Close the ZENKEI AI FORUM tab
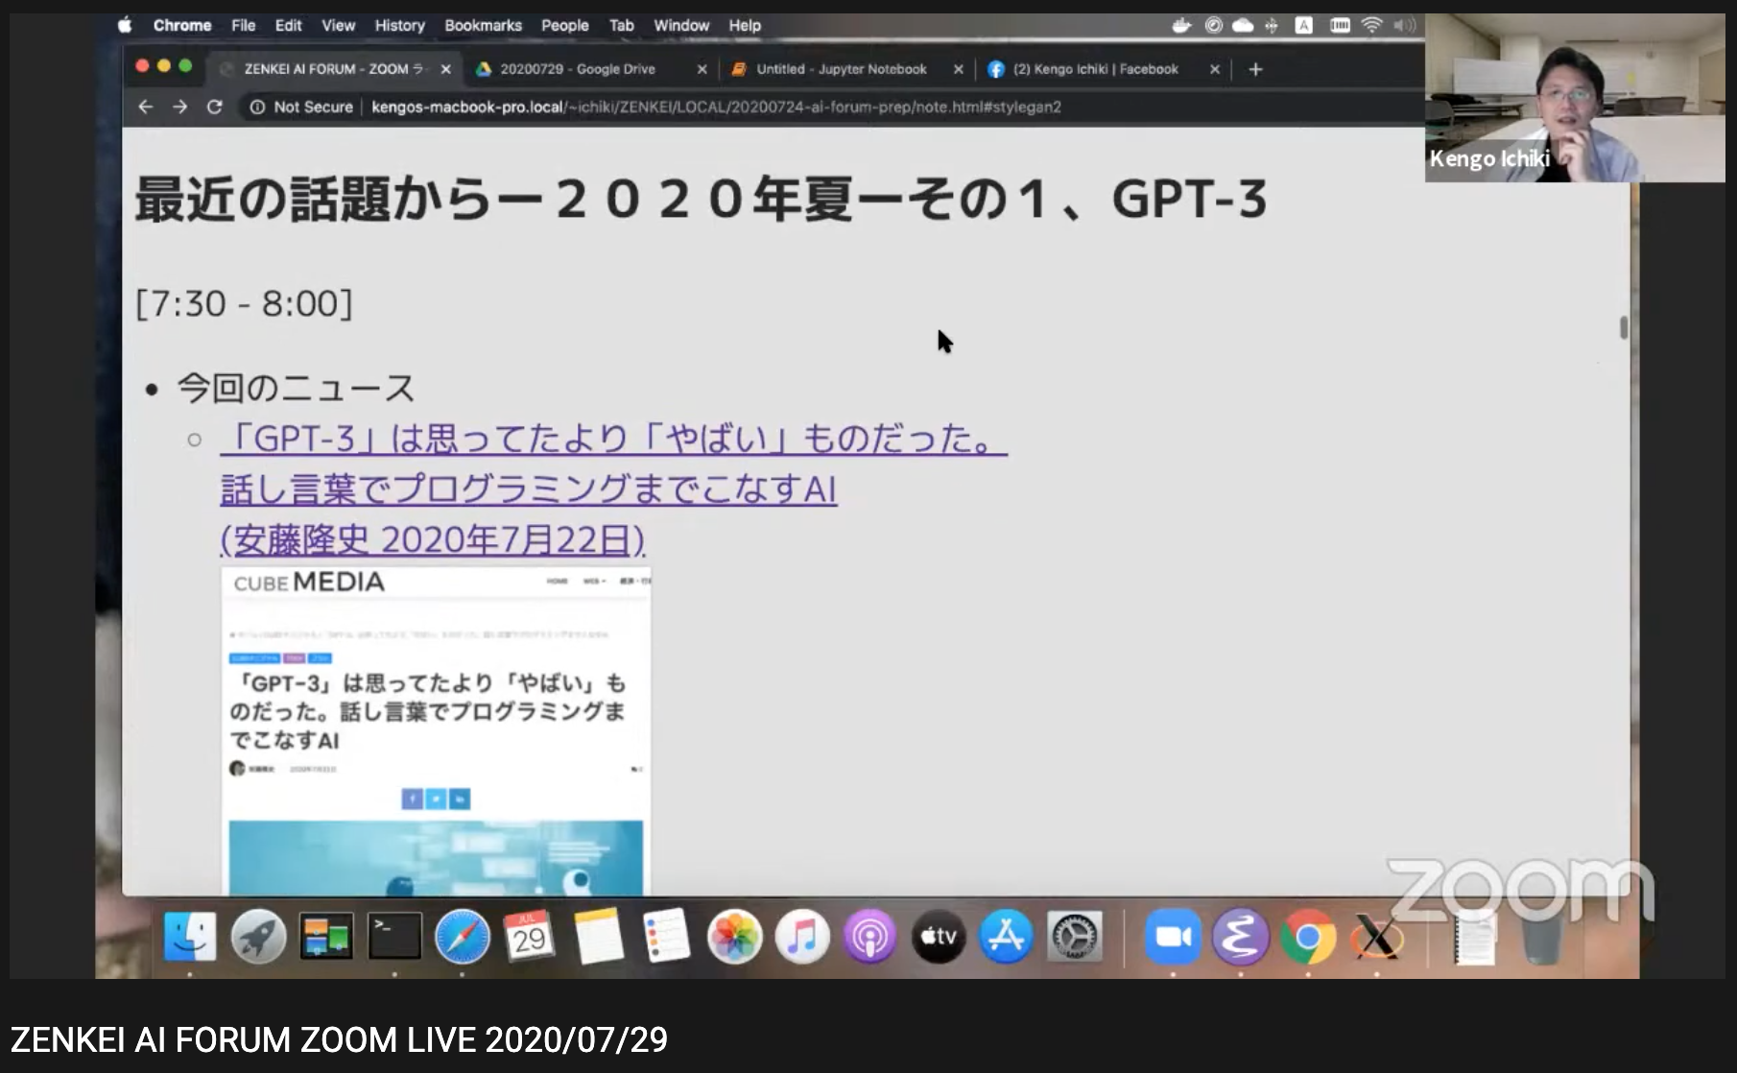This screenshot has width=1737, height=1073. pyautogui.click(x=445, y=69)
